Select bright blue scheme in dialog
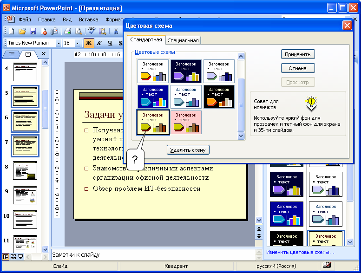The height and width of the screenshot is (273, 361). [153, 97]
